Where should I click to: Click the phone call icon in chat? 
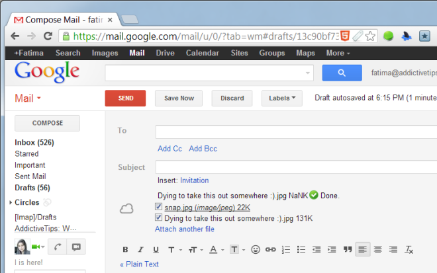[58, 247]
